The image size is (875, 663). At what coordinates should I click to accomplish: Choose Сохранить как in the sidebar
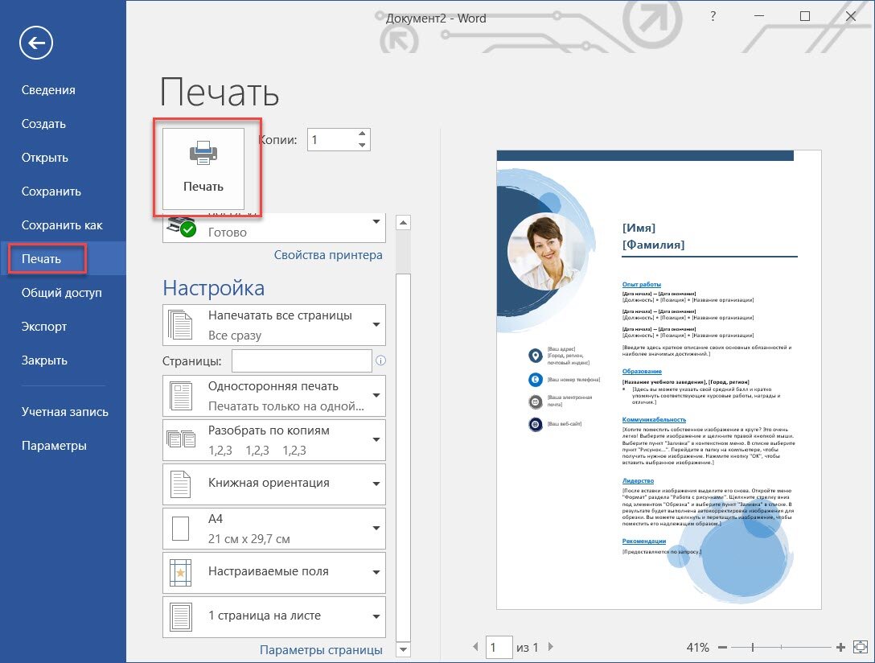point(62,225)
